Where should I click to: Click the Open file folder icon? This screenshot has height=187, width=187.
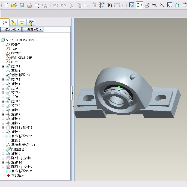[14, 5]
